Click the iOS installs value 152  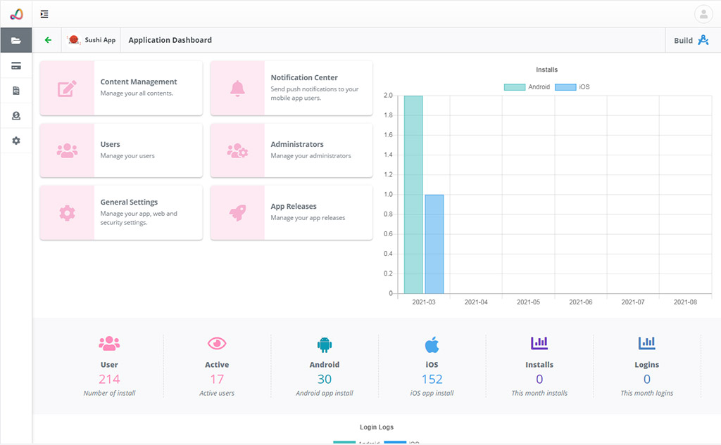[x=432, y=380]
